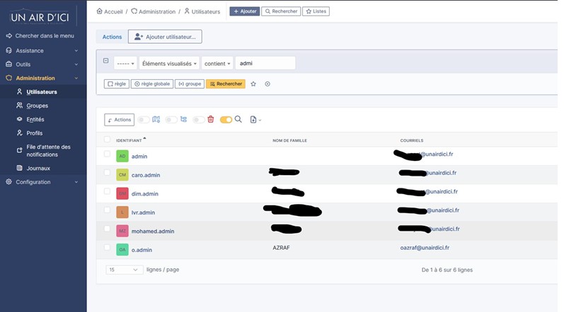Open the export file dropdown

[255, 120]
